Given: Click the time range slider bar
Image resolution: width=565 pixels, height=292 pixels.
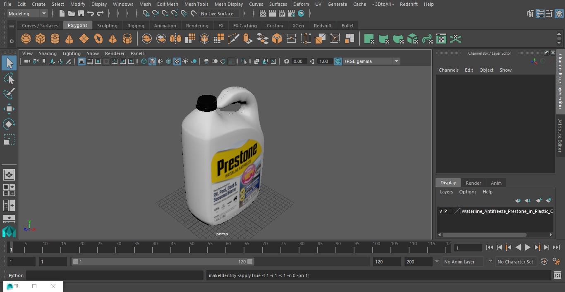Looking at the screenshot, I should 163,262.
